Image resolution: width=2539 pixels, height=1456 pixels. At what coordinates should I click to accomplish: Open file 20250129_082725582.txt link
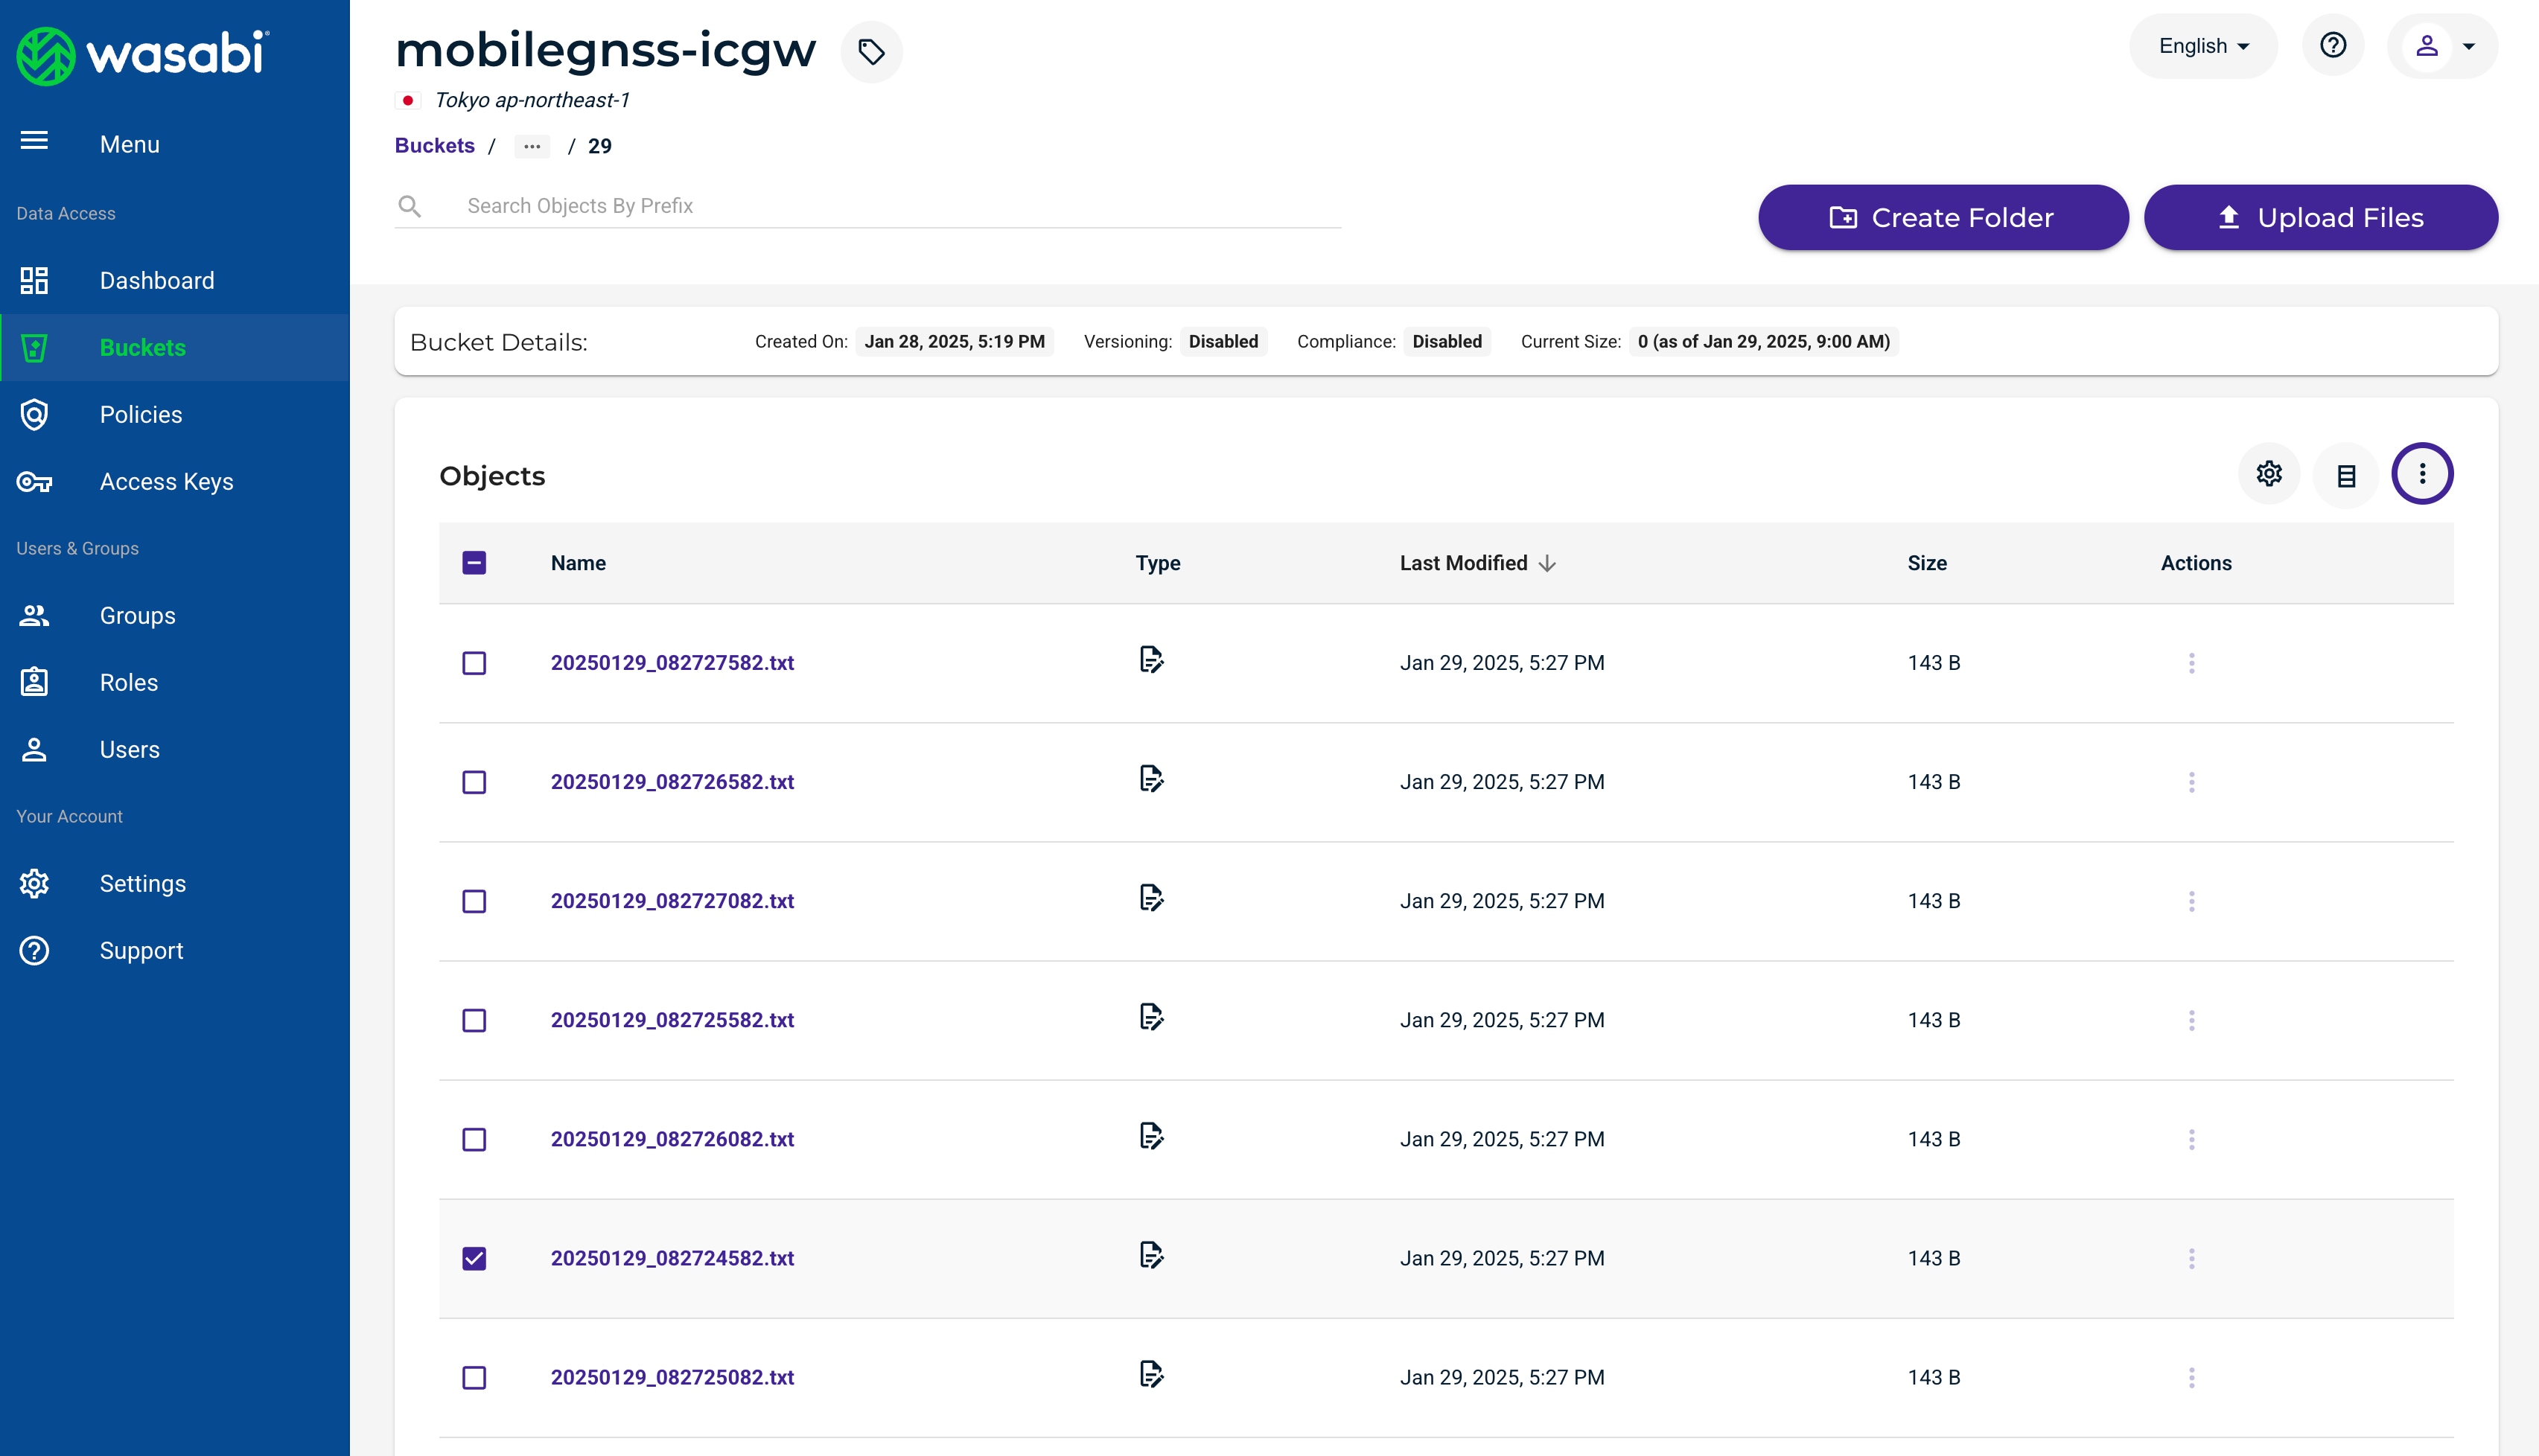coord(672,1020)
